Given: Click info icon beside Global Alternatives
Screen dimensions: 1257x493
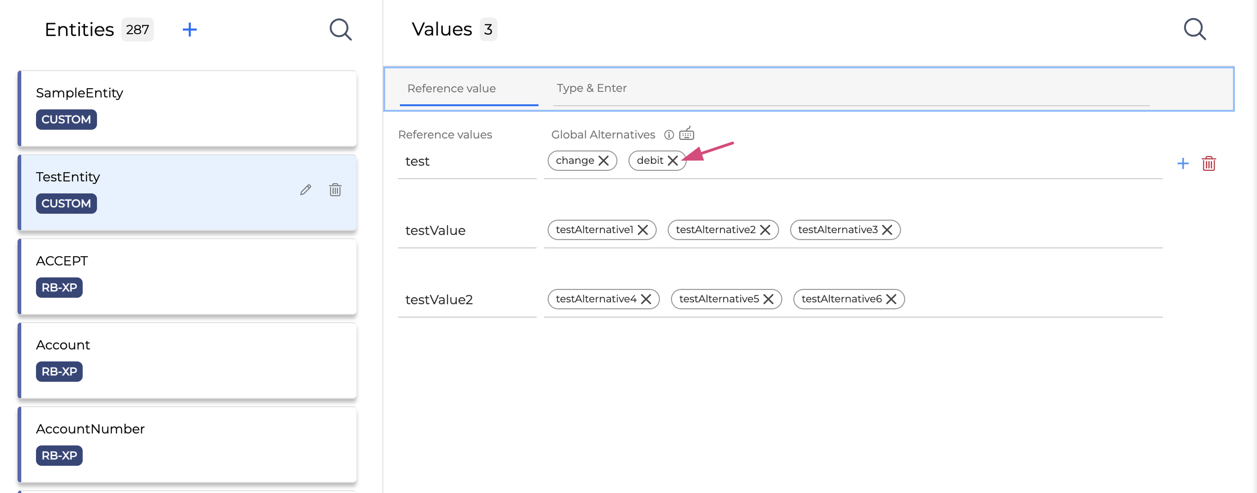Looking at the screenshot, I should point(669,135).
